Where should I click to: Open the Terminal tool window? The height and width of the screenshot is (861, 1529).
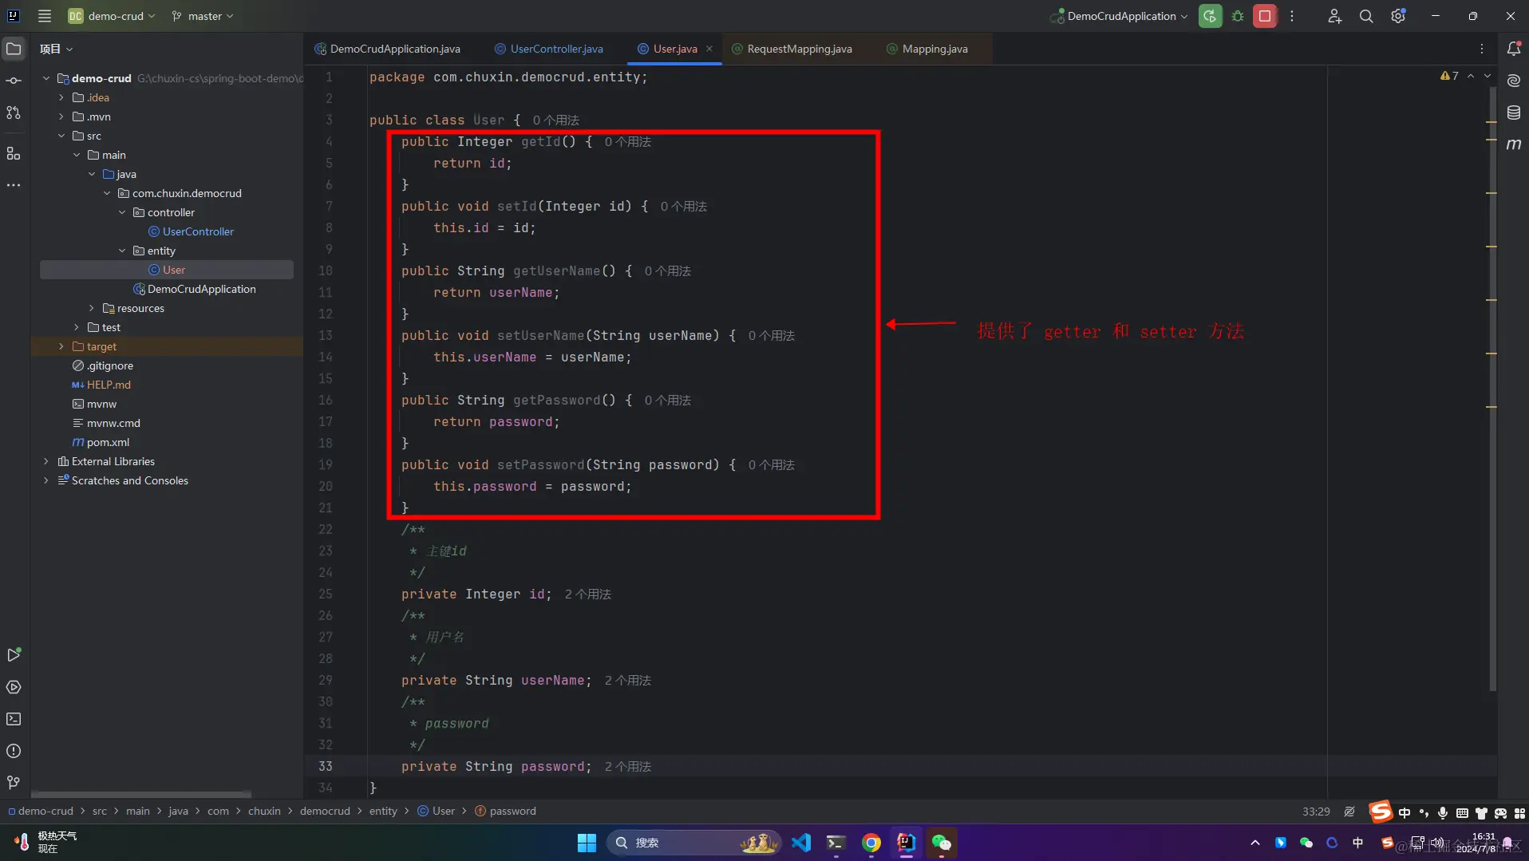14,719
